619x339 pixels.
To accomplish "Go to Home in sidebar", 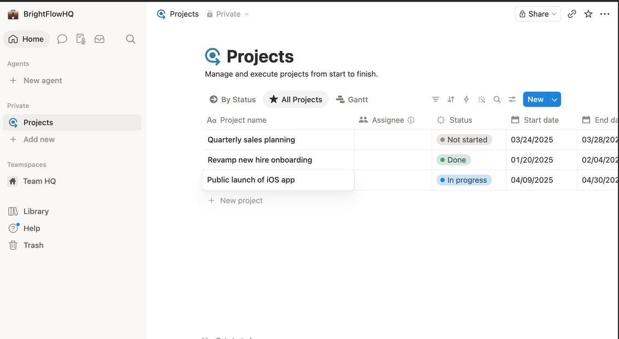I will (26, 39).
